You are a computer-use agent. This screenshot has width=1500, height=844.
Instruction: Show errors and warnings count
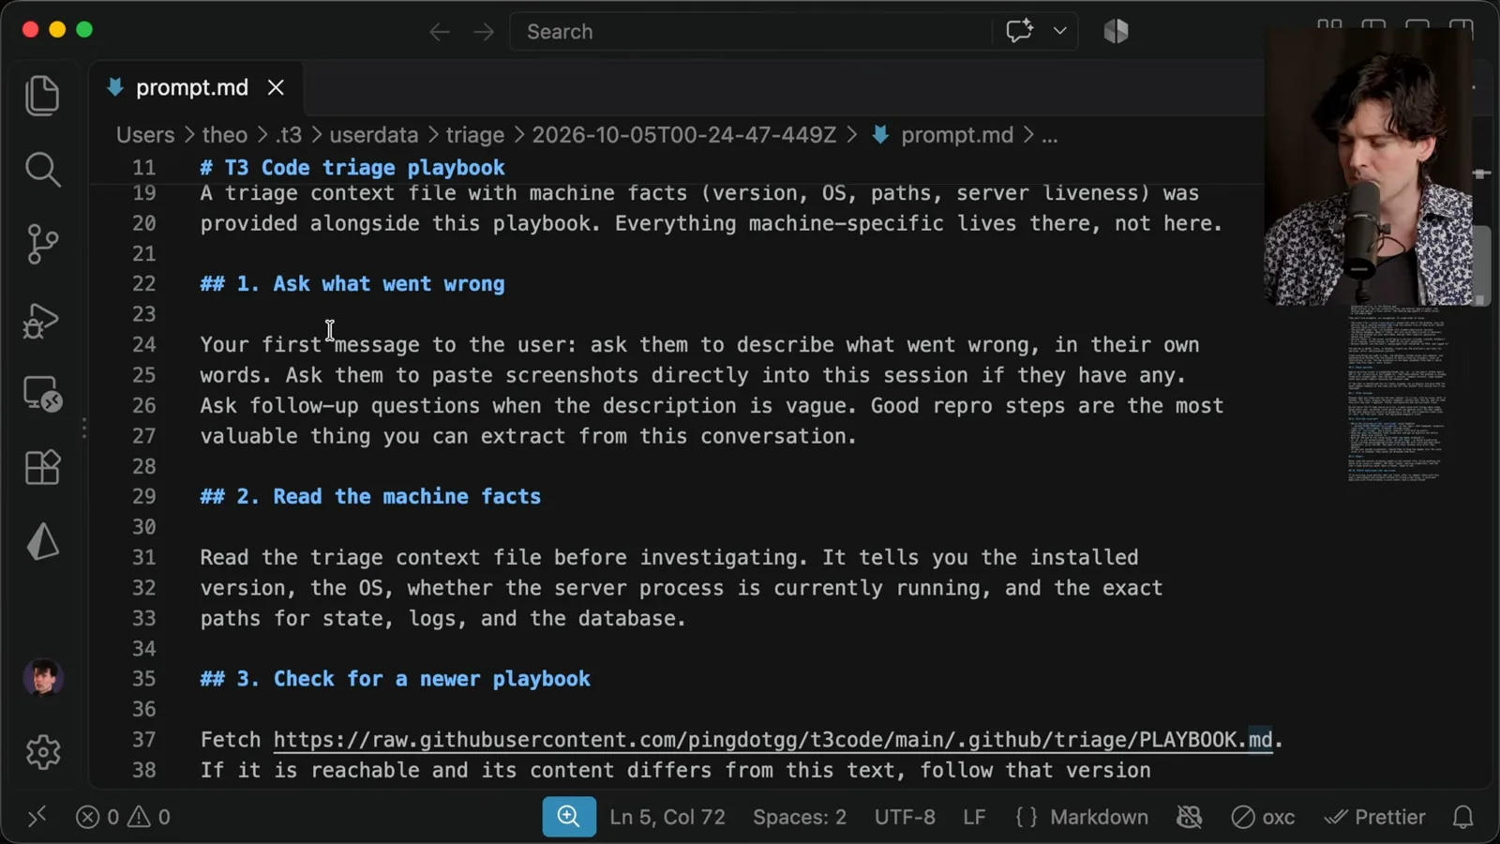[x=123, y=817]
